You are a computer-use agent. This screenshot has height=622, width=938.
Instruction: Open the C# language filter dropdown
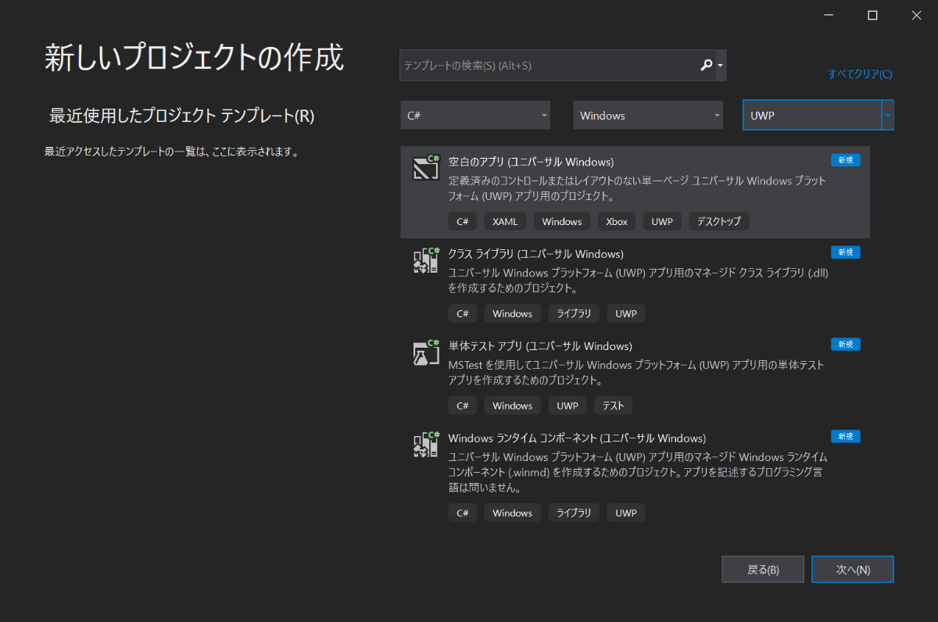click(475, 116)
